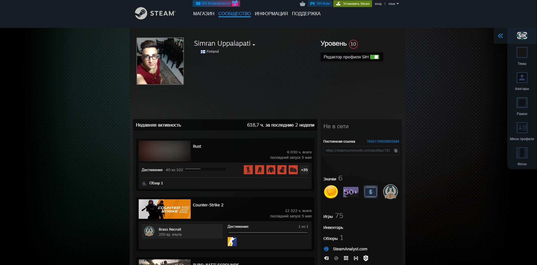Image resolution: width=537 pixels, height=265 pixels.
Task: Click the first Rust achievement icon, the figure
Action: 248,170
